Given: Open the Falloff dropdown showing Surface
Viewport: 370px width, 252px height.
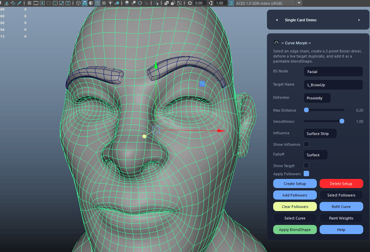Looking at the screenshot, I should (316, 155).
